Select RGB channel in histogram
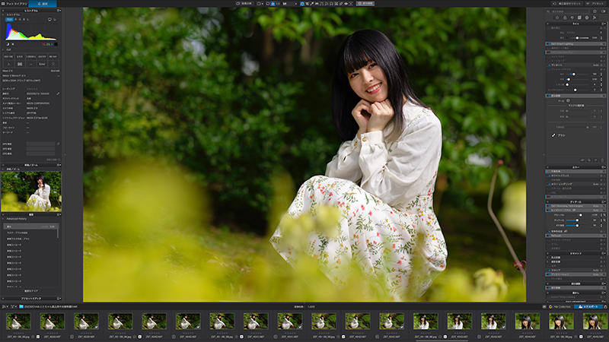The height and width of the screenshot is (342, 609). (x=9, y=19)
